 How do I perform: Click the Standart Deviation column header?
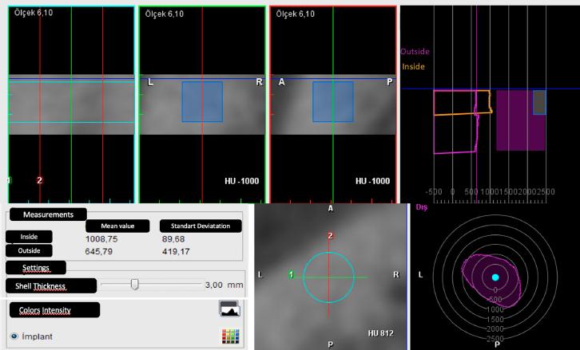[201, 226]
